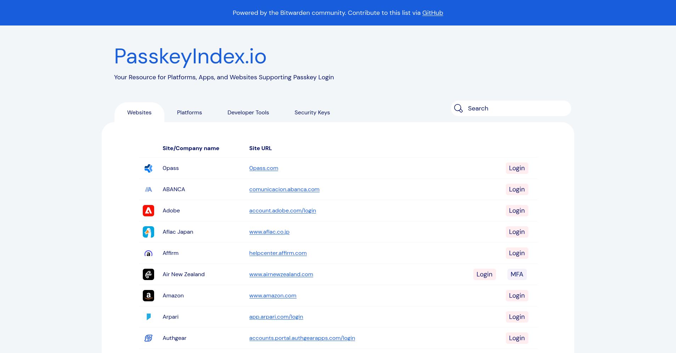Viewport: 676px width, 353px height.
Task: Click the Affirm logo icon
Action: tap(148, 253)
